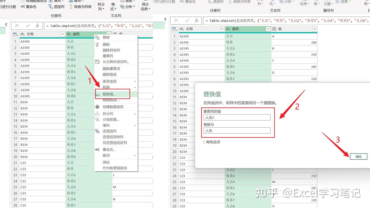Open the 分组 column filter dropdown in right window

click(x=222, y=29)
